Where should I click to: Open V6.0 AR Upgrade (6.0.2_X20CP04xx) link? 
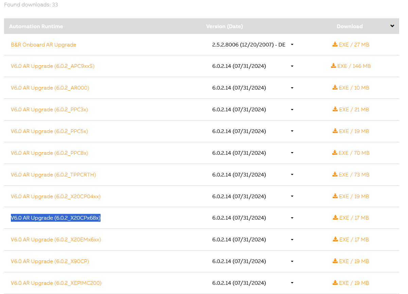56,196
